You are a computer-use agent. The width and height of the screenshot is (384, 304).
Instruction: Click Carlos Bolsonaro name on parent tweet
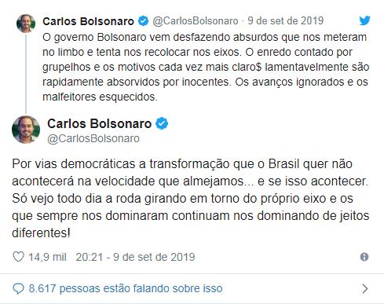[x=88, y=21]
